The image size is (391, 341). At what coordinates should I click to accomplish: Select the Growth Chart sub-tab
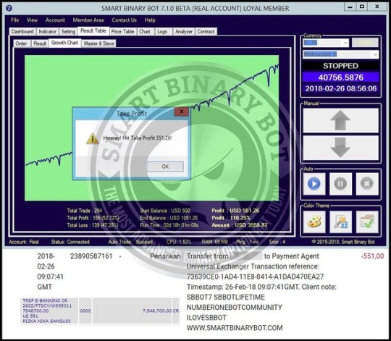(64, 43)
